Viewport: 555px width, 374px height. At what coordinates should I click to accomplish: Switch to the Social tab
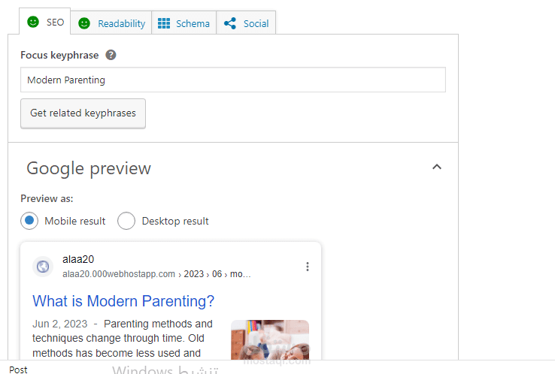coord(255,23)
